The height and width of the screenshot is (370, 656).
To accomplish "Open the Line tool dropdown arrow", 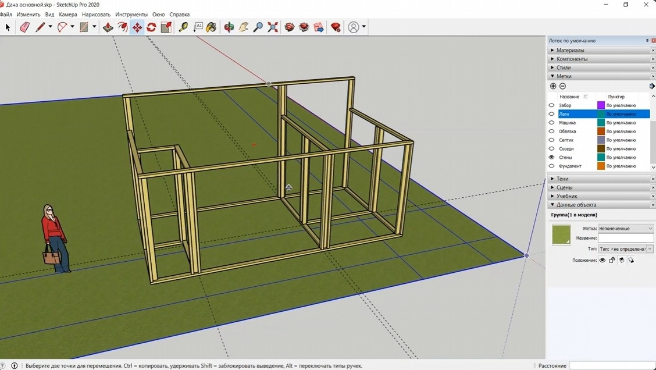I will click(x=50, y=27).
